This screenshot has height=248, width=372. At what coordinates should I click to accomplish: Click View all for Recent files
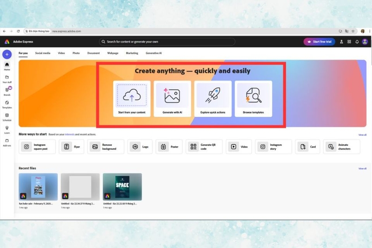362,168
